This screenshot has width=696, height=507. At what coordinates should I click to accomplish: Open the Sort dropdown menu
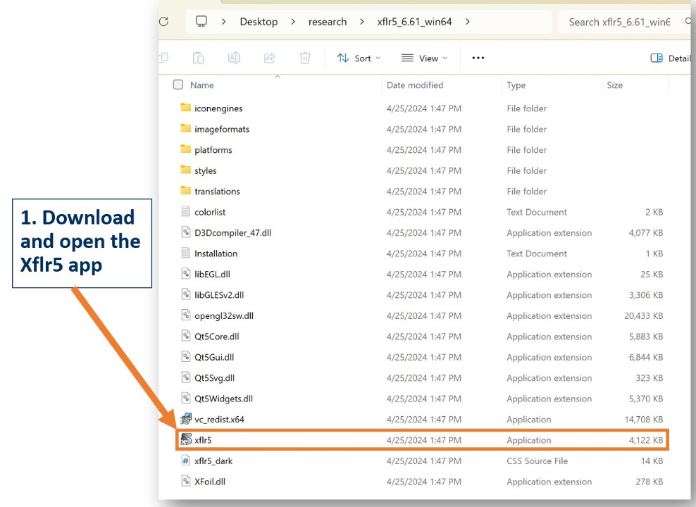pyautogui.click(x=359, y=58)
